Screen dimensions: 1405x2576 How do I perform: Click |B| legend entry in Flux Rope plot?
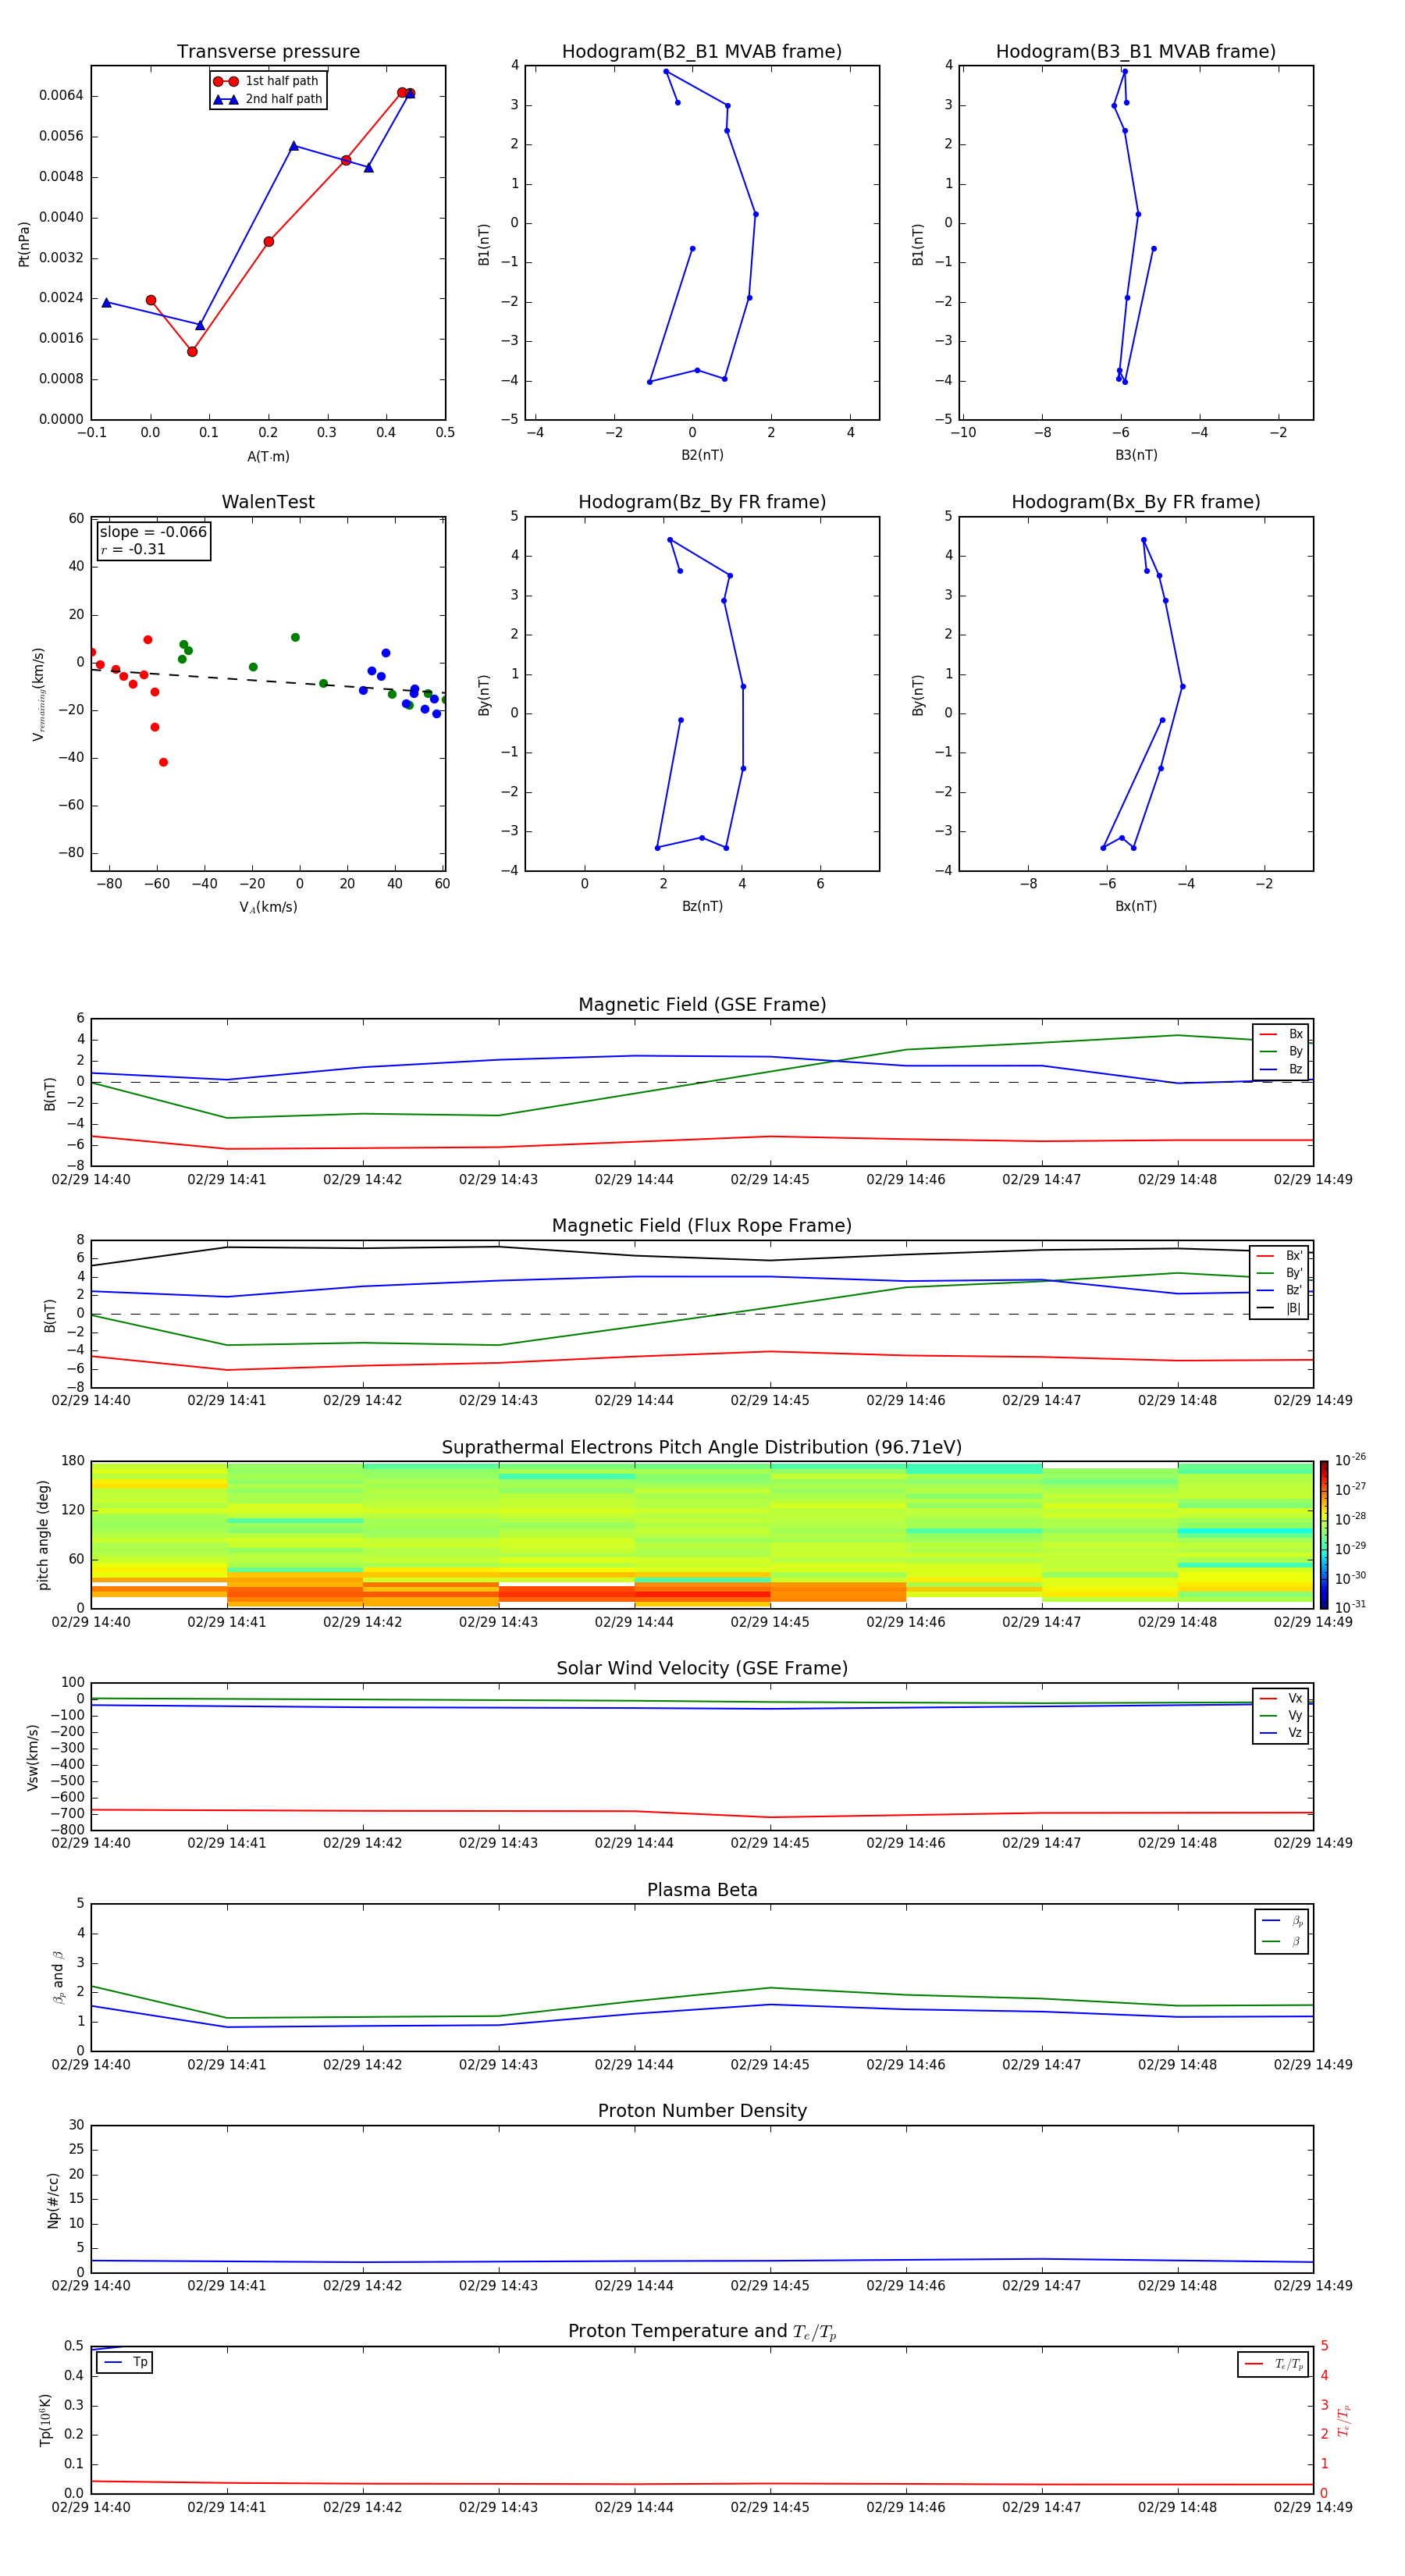click(1279, 1308)
